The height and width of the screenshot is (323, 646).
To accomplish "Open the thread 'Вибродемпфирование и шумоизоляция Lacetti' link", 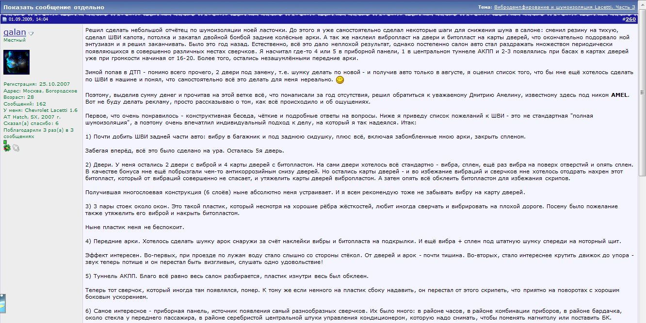I will click(565, 7).
